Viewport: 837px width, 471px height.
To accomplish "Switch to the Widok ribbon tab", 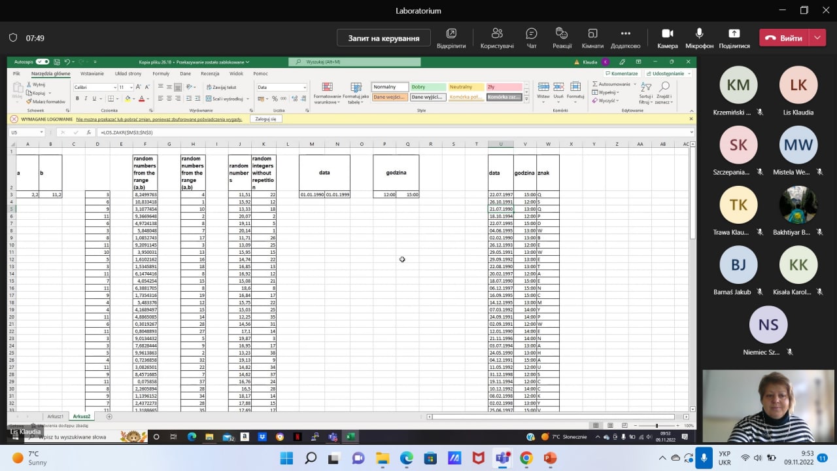I will [236, 73].
